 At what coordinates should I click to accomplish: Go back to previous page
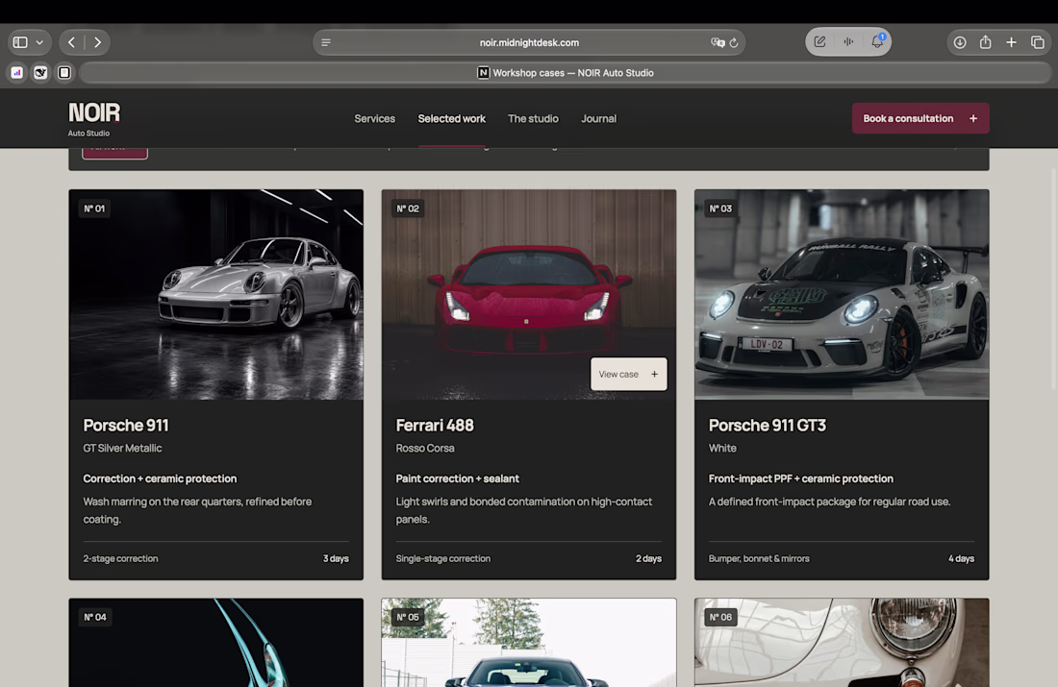(71, 42)
